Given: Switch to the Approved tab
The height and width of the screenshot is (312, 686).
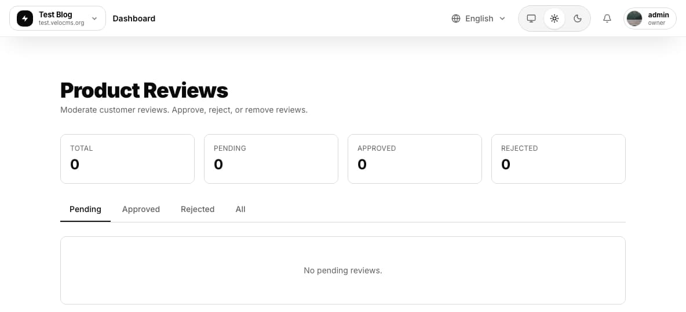Looking at the screenshot, I should (141, 210).
